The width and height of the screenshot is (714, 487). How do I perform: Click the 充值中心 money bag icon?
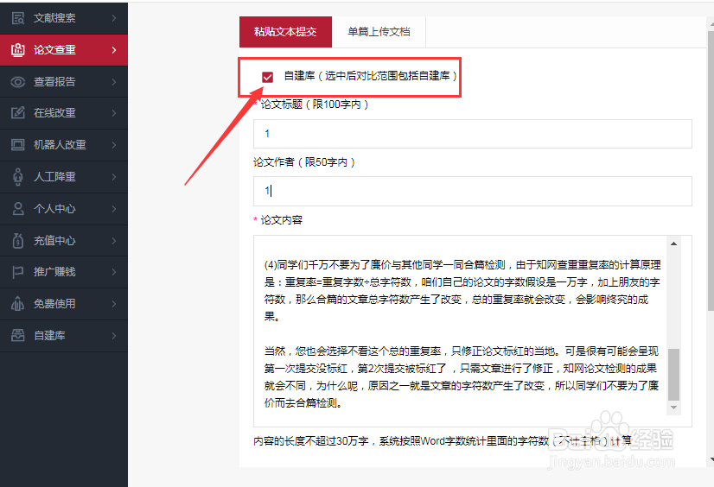(x=18, y=241)
